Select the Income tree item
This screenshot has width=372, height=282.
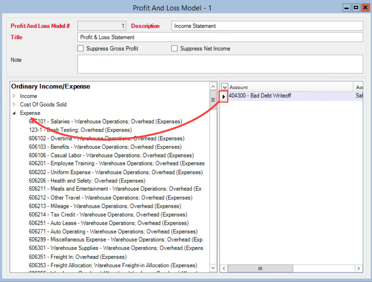[29, 96]
